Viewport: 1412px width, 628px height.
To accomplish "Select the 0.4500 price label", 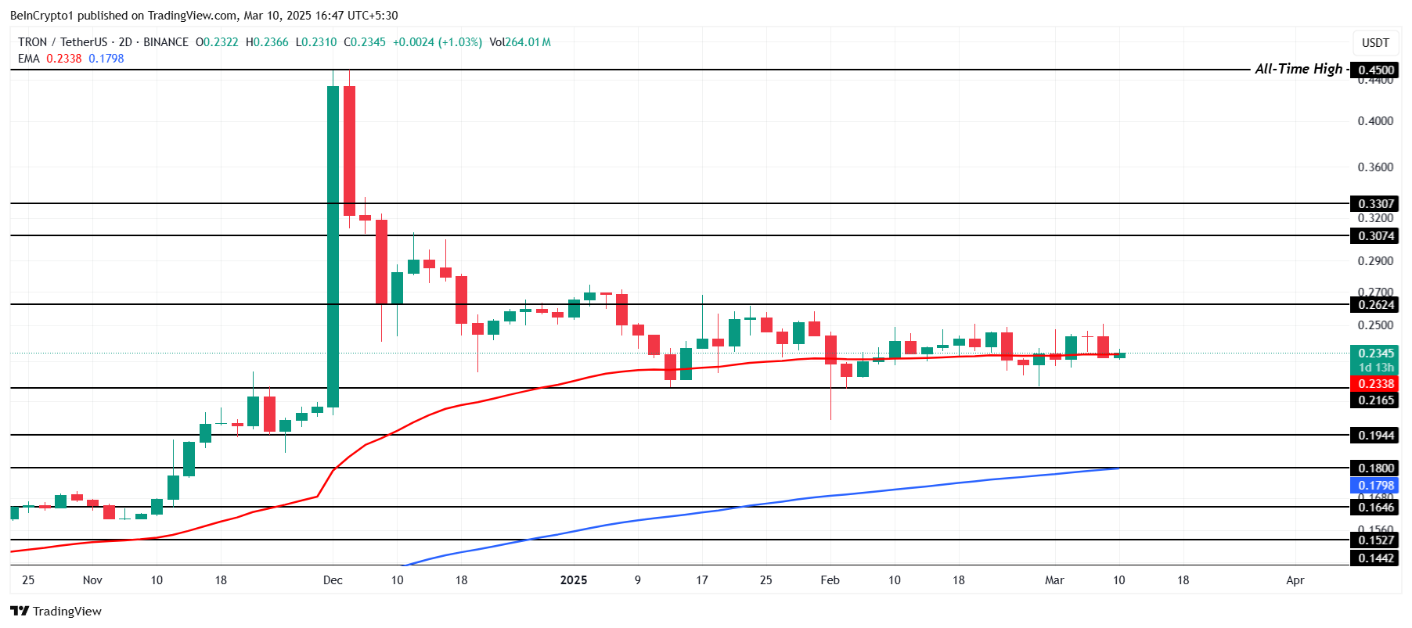I will pyautogui.click(x=1375, y=70).
